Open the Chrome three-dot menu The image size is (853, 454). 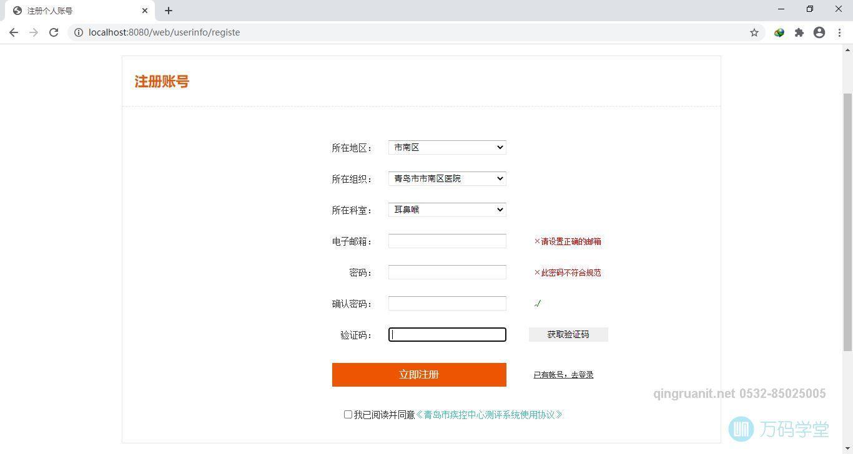840,32
